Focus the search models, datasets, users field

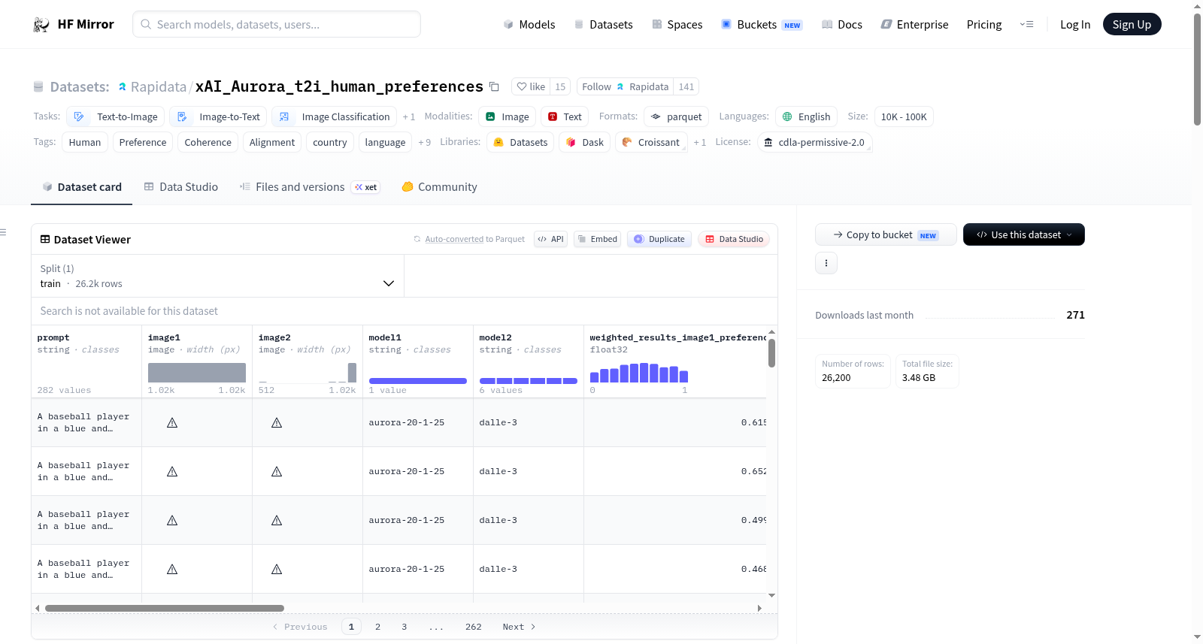click(x=277, y=24)
